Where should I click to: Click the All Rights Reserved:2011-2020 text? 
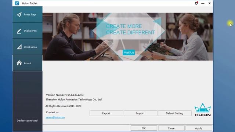pos(64,106)
